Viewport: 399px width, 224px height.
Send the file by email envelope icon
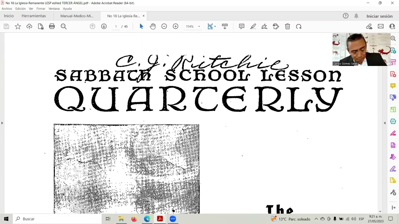pyautogui.click(x=381, y=26)
